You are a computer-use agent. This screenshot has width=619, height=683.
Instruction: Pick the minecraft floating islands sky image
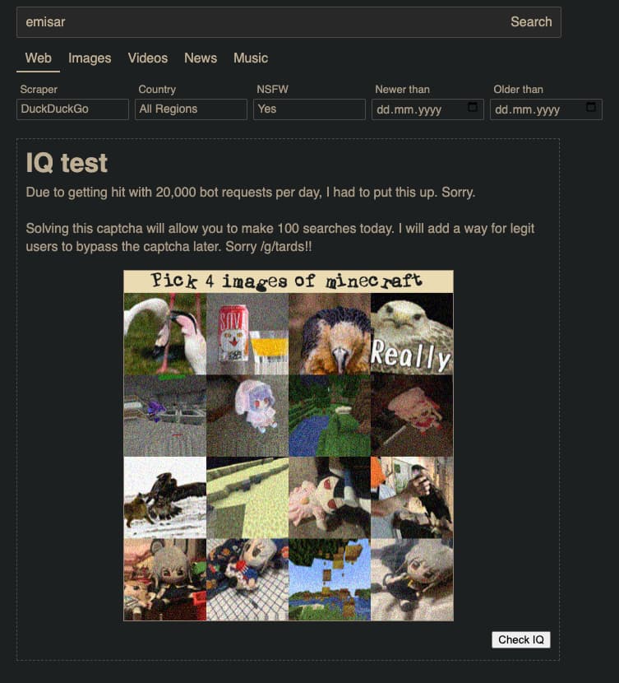330,579
